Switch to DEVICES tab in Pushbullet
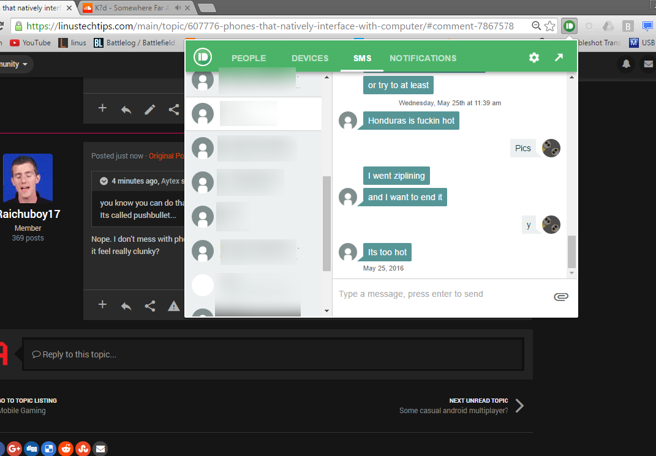The height and width of the screenshot is (456, 656). click(x=310, y=58)
